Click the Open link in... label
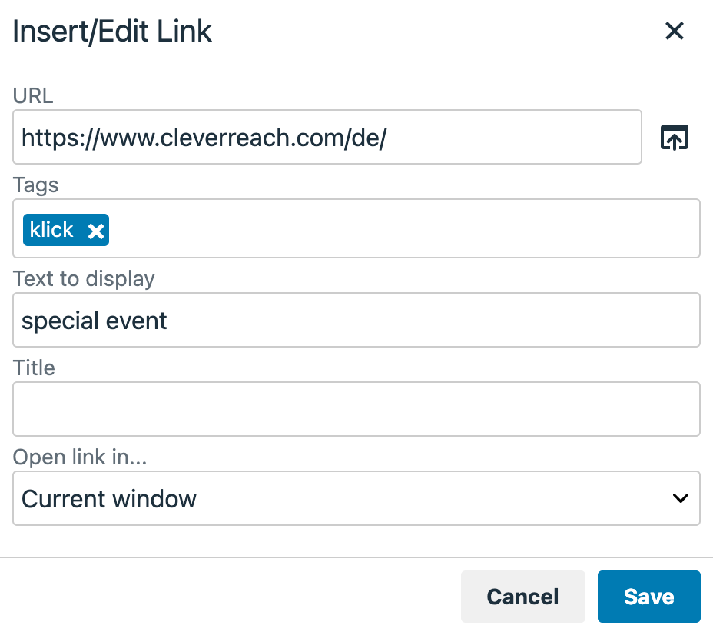This screenshot has width=713, height=632. 80,457
